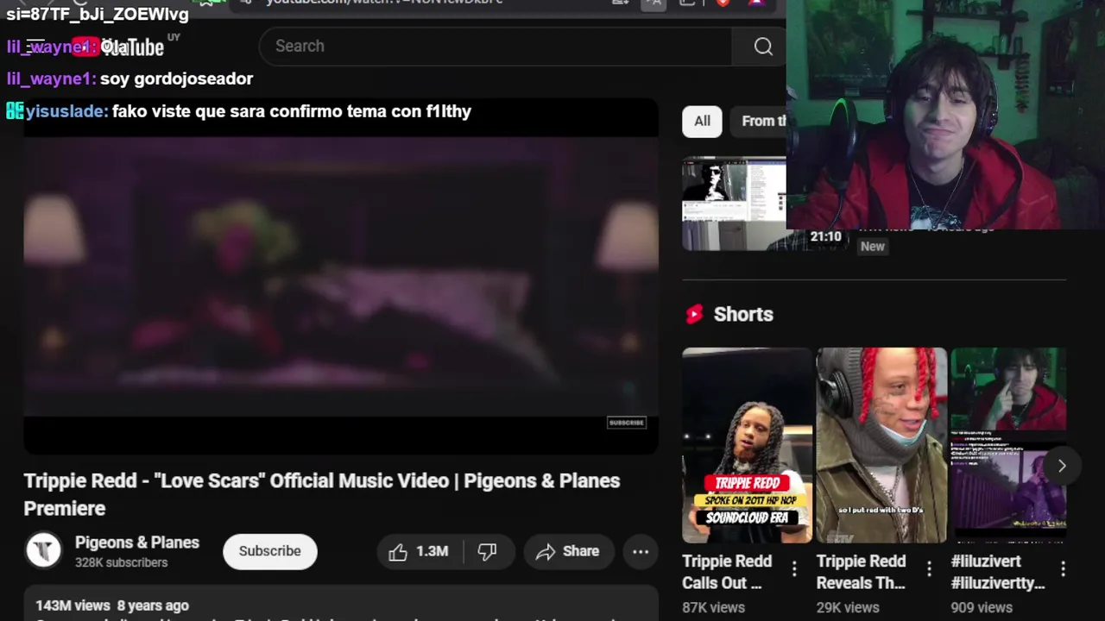Screen dimensions: 1105x621
Task: Click the 'New' badge under the 21:10 video
Action: click(873, 247)
